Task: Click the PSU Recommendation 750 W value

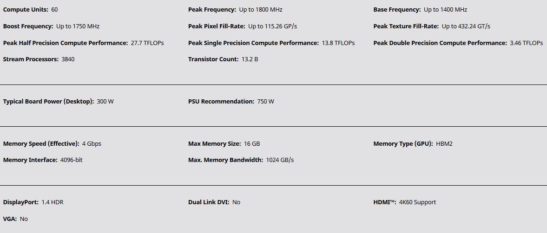Action: 265,101
